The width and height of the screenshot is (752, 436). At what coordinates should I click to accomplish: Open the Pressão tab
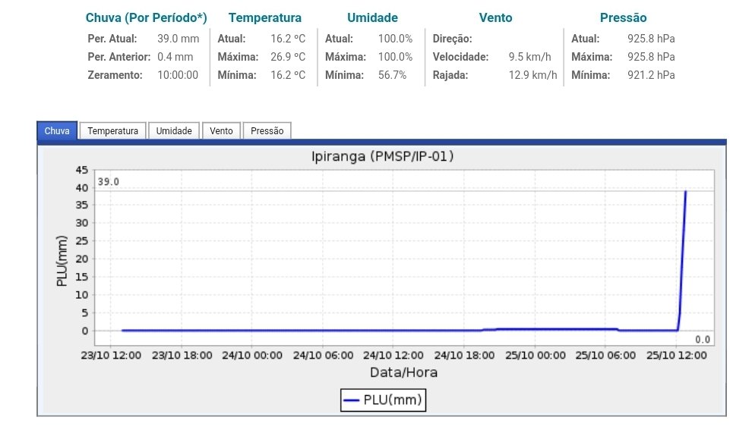[x=267, y=131]
